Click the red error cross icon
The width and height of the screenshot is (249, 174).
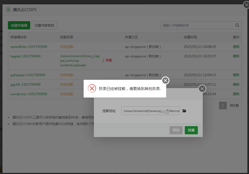click(x=92, y=89)
